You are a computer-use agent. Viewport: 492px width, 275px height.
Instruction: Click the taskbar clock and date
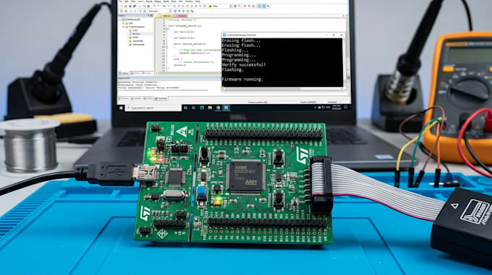coord(336,108)
